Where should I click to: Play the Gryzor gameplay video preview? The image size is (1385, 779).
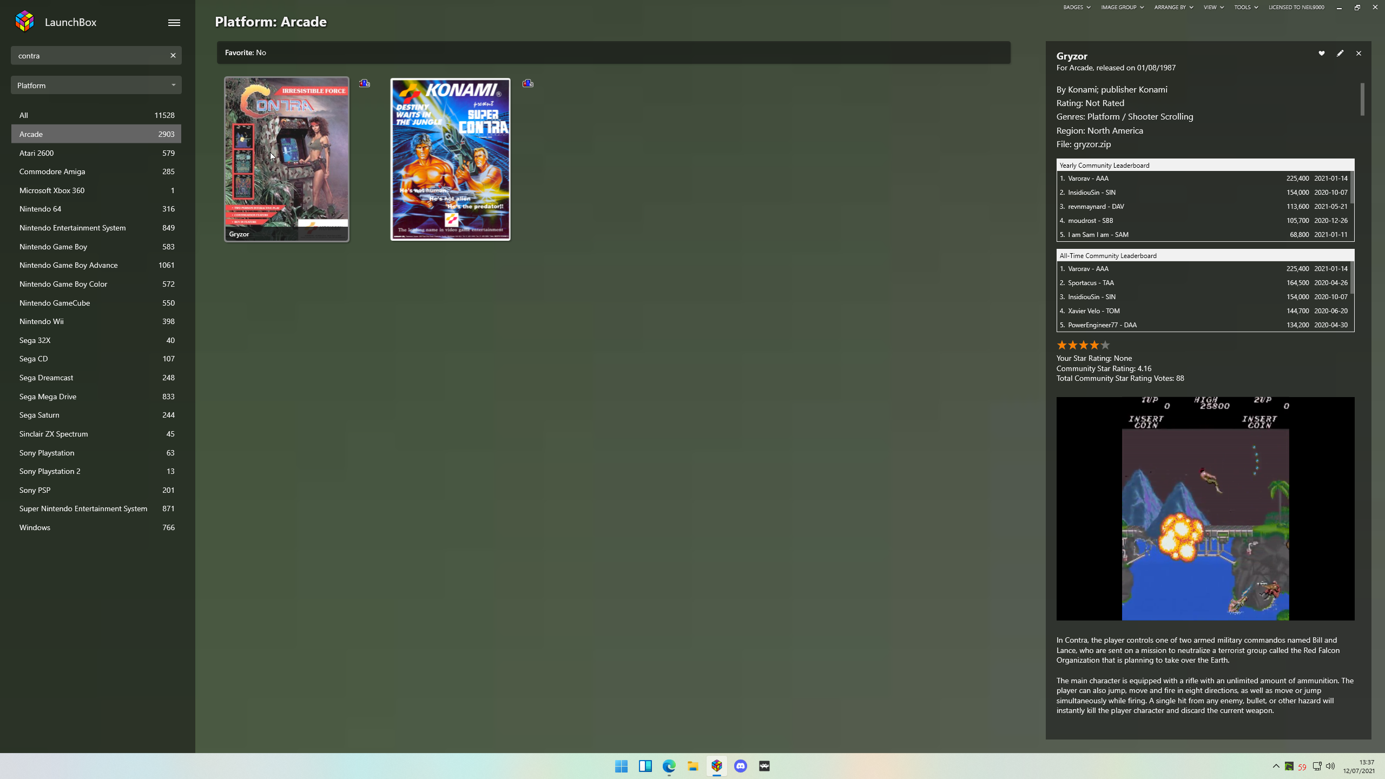[x=1205, y=509]
